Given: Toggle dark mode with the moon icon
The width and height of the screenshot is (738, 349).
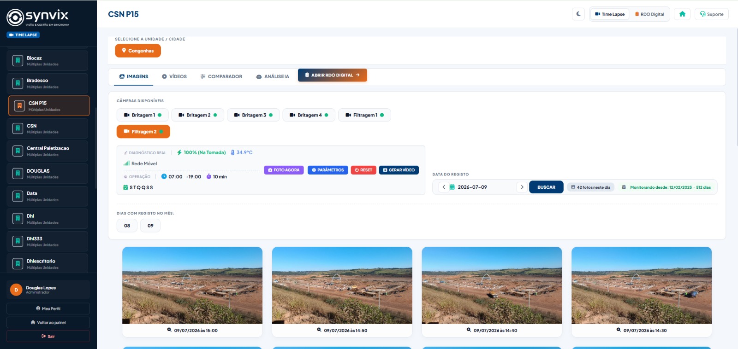Looking at the screenshot, I should pyautogui.click(x=578, y=14).
